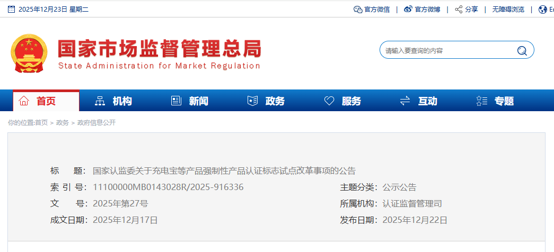Screen dimensions: 554x252
Task: Open the official WeChat icon link
Action: coord(358,9)
